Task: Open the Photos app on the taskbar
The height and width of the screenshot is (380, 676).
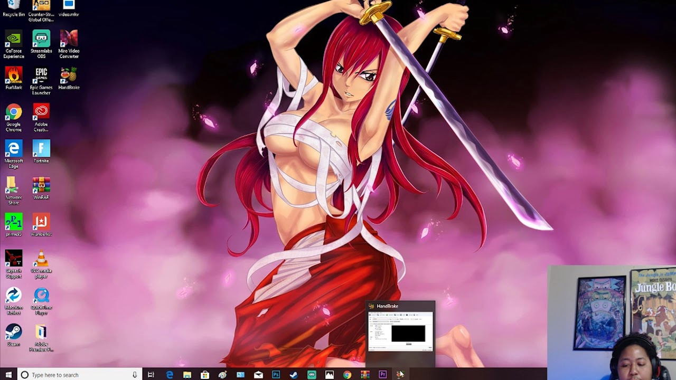Action: [x=330, y=375]
